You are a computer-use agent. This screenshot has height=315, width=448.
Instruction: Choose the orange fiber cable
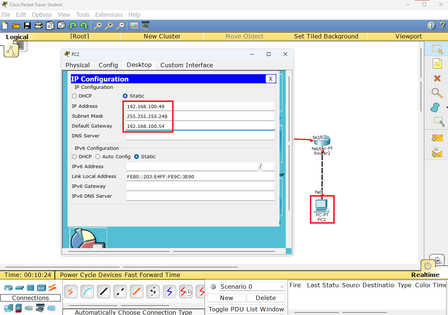137,292
